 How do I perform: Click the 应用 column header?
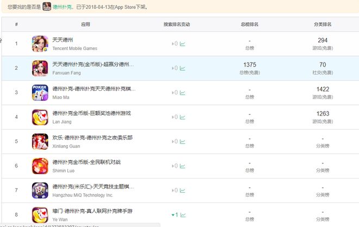pos(85,24)
